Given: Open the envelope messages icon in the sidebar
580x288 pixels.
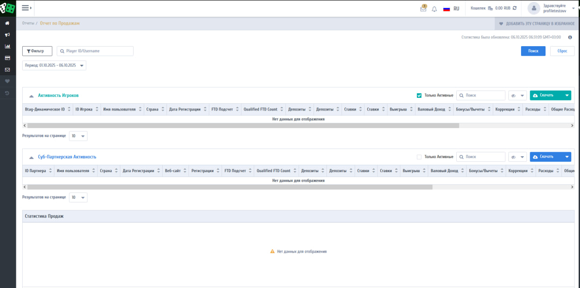Looking at the screenshot, I should point(7,70).
